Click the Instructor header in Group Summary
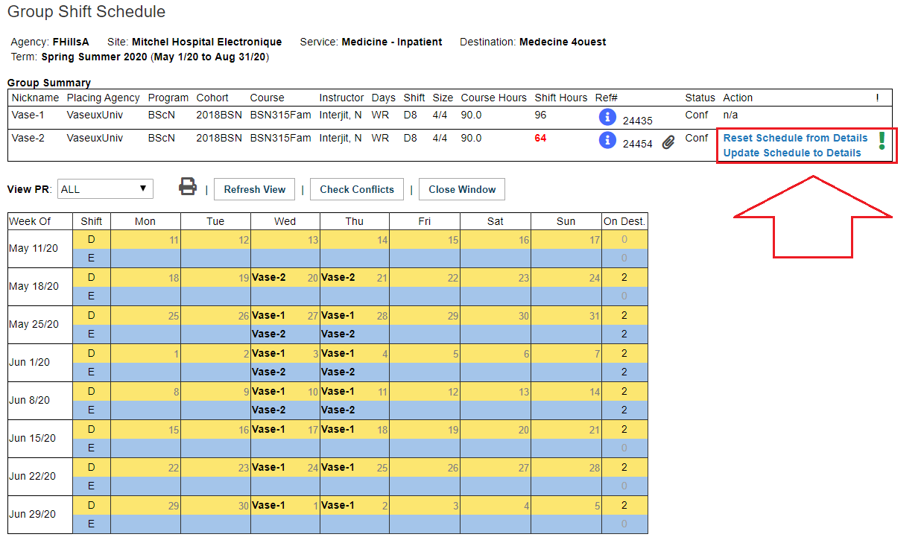The image size is (924, 543). coord(341,98)
